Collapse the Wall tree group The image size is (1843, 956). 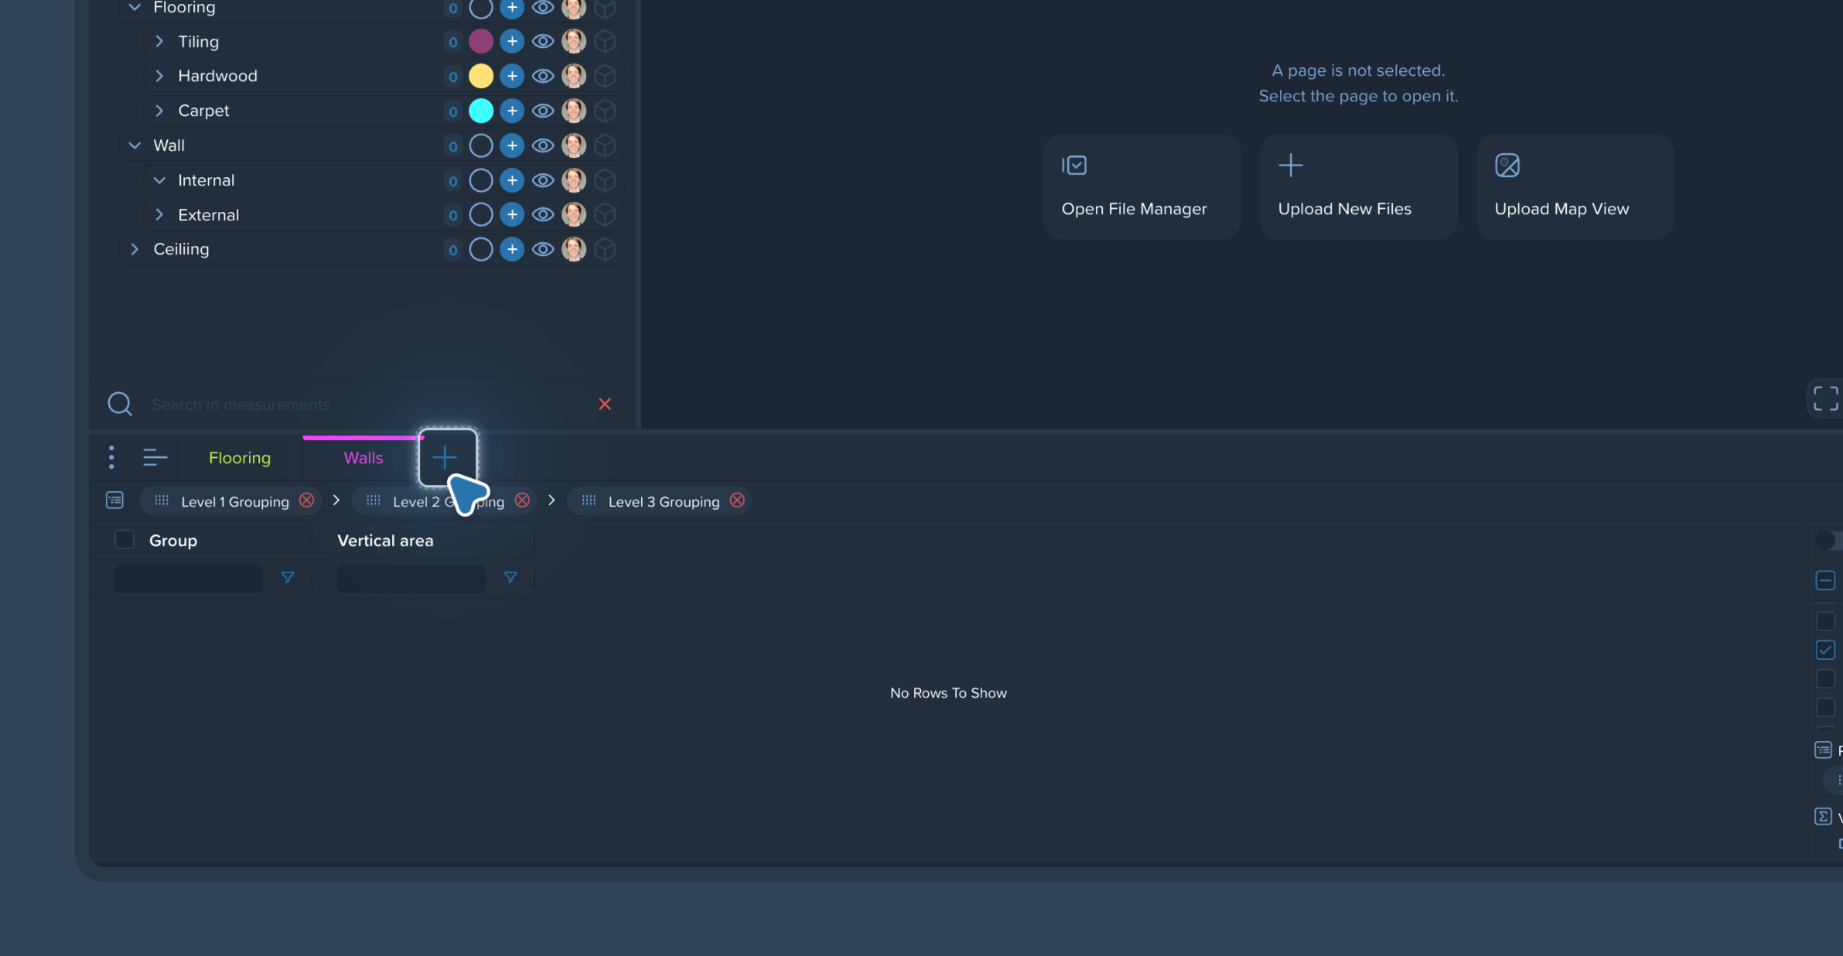[x=135, y=145]
